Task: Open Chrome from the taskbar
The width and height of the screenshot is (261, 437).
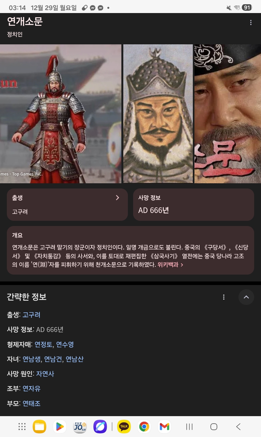Action: pos(144,427)
